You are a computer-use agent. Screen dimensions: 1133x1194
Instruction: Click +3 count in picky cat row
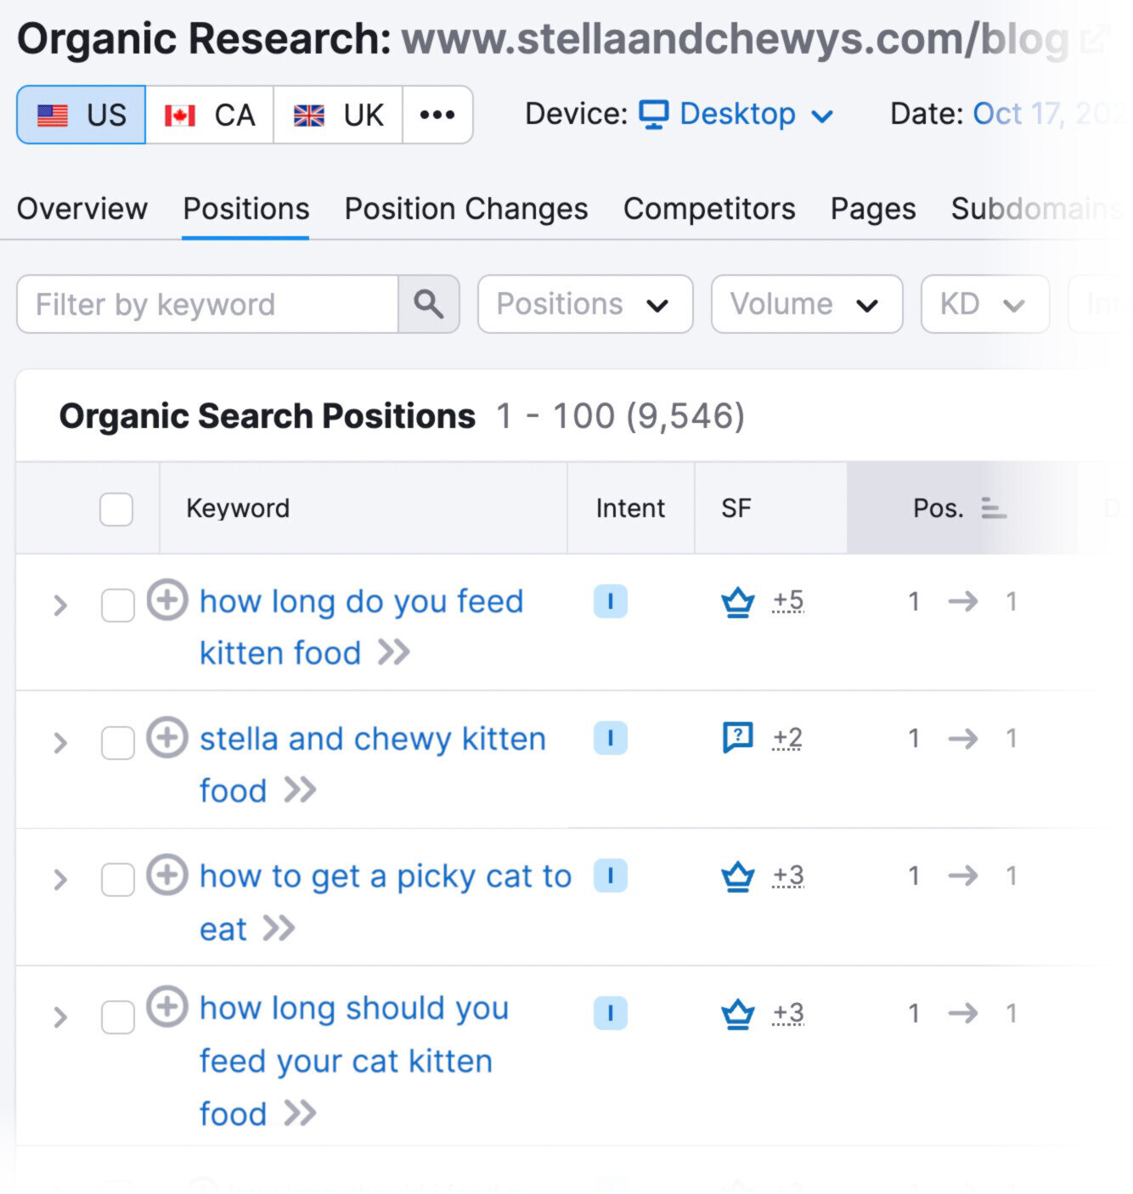pos(788,876)
